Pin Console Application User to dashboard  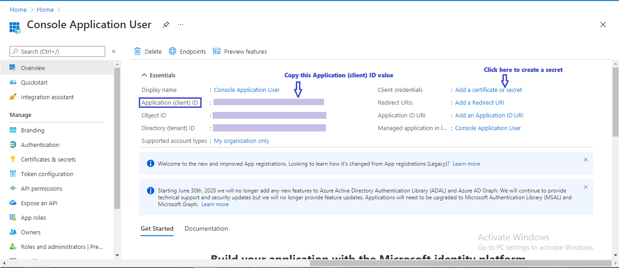[x=166, y=25]
